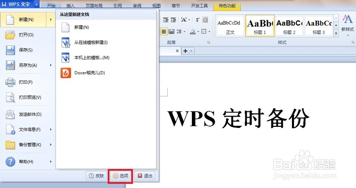Screen dimensions: 356x188
Task: Click the 帮助 question mark icon
Action: click(x=10, y=162)
